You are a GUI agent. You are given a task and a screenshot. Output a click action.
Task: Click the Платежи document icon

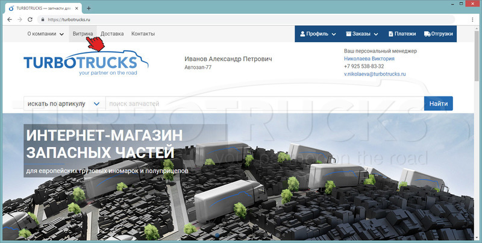[x=390, y=34]
